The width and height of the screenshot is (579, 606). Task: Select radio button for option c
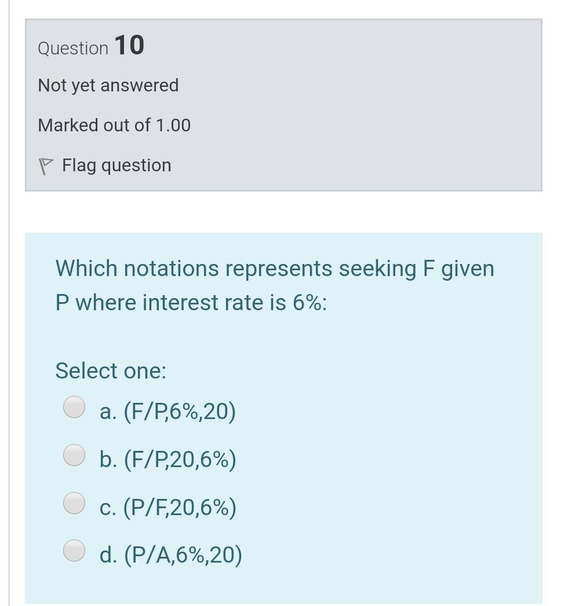point(74,502)
